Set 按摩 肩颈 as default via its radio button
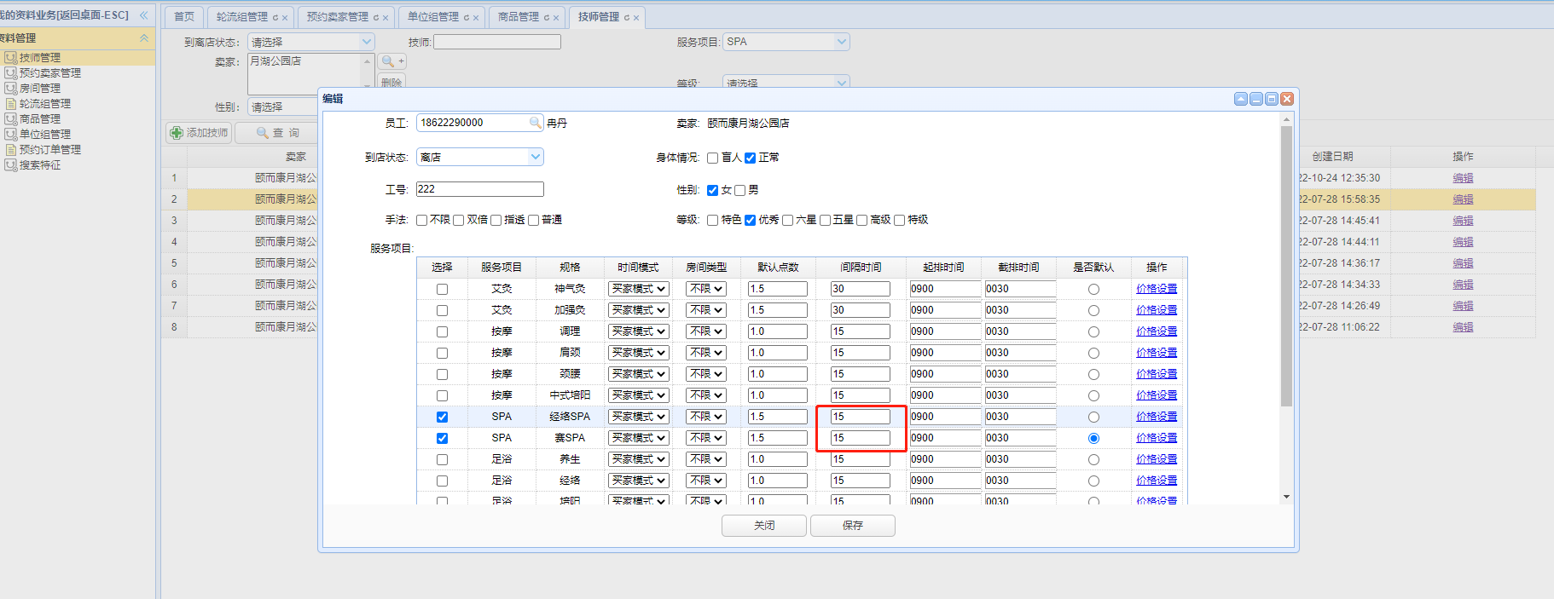 tap(1093, 354)
